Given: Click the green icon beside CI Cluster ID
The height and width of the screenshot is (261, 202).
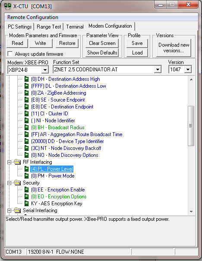Looking at the screenshot, I should tap(26, 114).
